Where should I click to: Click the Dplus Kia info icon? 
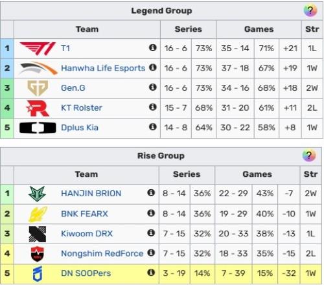pyautogui.click(x=153, y=127)
